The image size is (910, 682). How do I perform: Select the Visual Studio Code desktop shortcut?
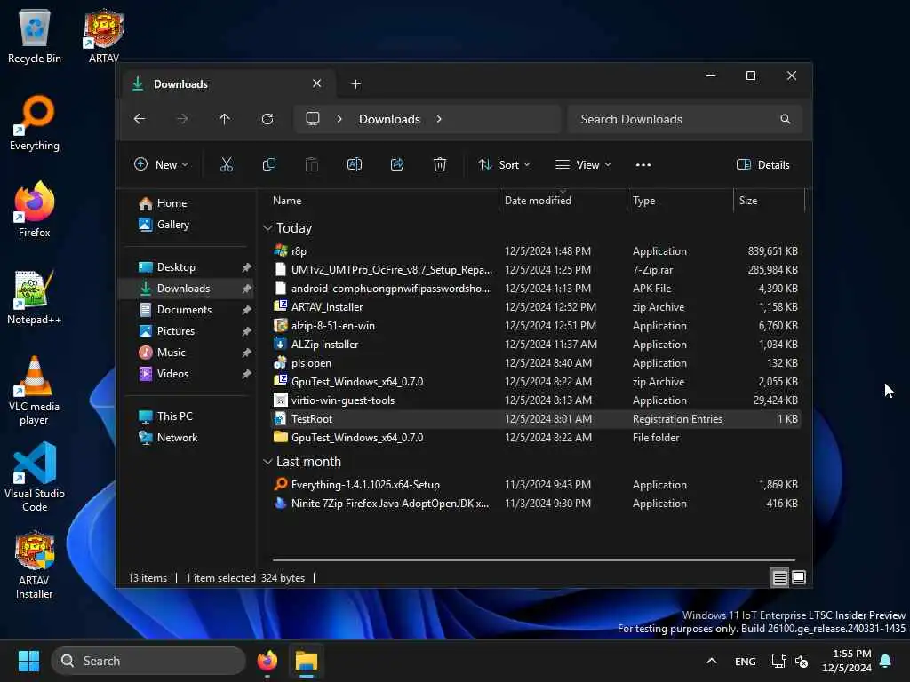(35, 477)
